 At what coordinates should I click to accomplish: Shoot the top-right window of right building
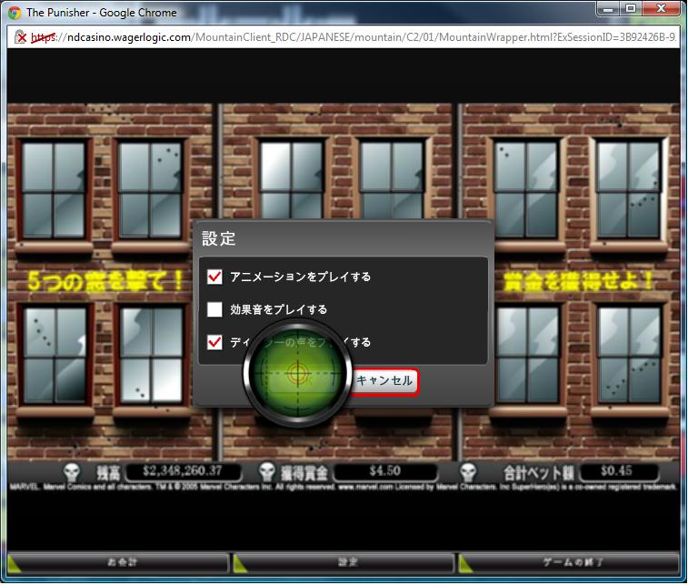(629, 190)
